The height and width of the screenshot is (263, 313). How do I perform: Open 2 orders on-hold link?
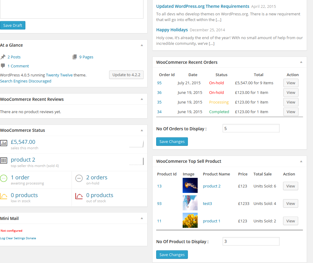(97, 178)
